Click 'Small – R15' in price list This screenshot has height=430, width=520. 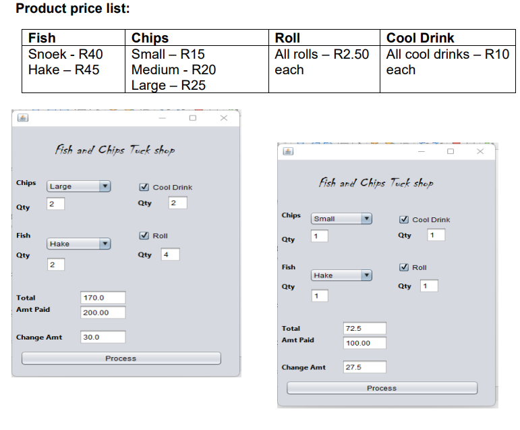pyautogui.click(x=168, y=54)
